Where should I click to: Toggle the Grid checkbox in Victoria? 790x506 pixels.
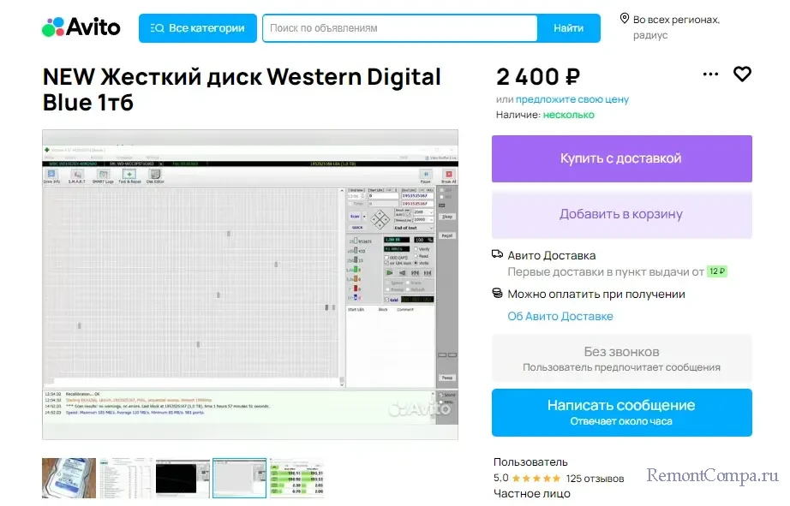(386, 300)
